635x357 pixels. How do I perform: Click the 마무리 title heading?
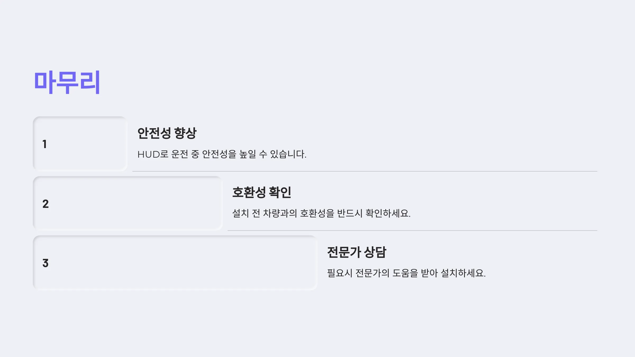pos(67,82)
